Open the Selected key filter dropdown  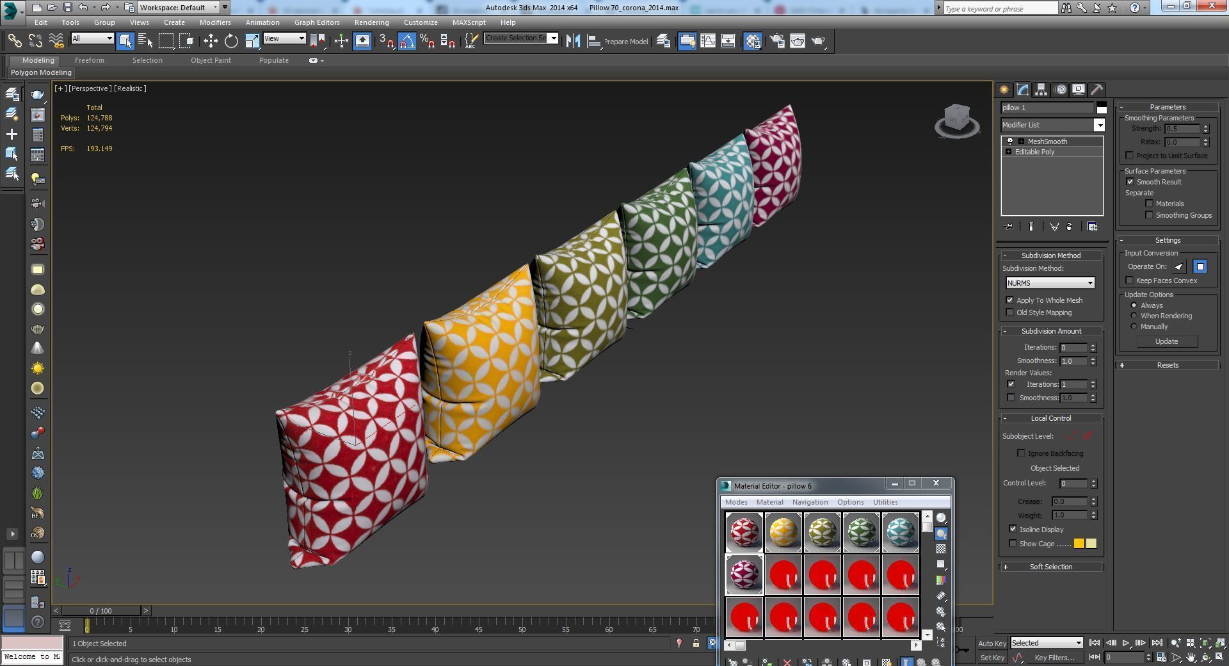[1047, 643]
